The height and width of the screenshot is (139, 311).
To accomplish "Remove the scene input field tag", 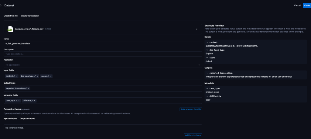I will click(51, 76).
